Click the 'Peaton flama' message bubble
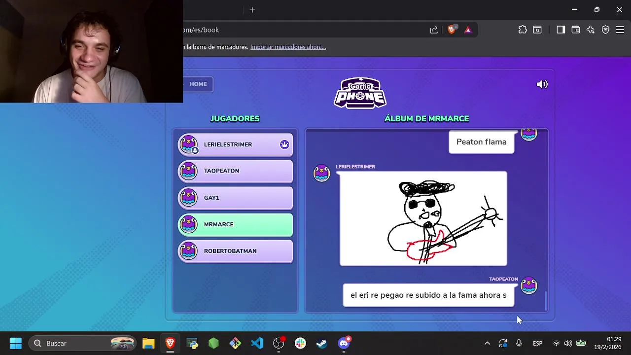Image resolution: width=631 pixels, height=355 pixels. tap(481, 142)
